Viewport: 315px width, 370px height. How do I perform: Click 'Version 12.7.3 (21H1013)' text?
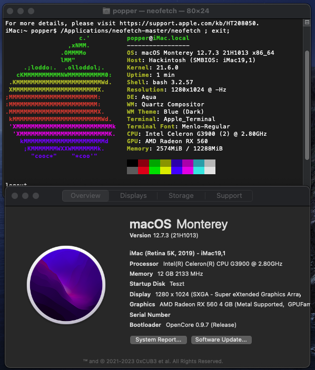(x=164, y=235)
